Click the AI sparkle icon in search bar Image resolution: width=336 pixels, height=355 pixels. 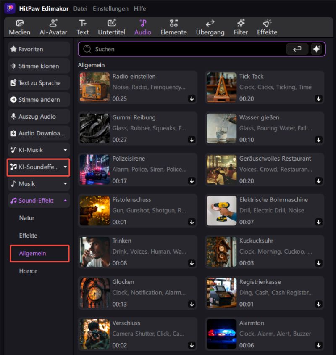coord(317,49)
